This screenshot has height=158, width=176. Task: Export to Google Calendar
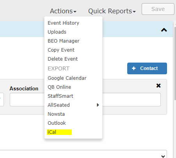pos(67,78)
